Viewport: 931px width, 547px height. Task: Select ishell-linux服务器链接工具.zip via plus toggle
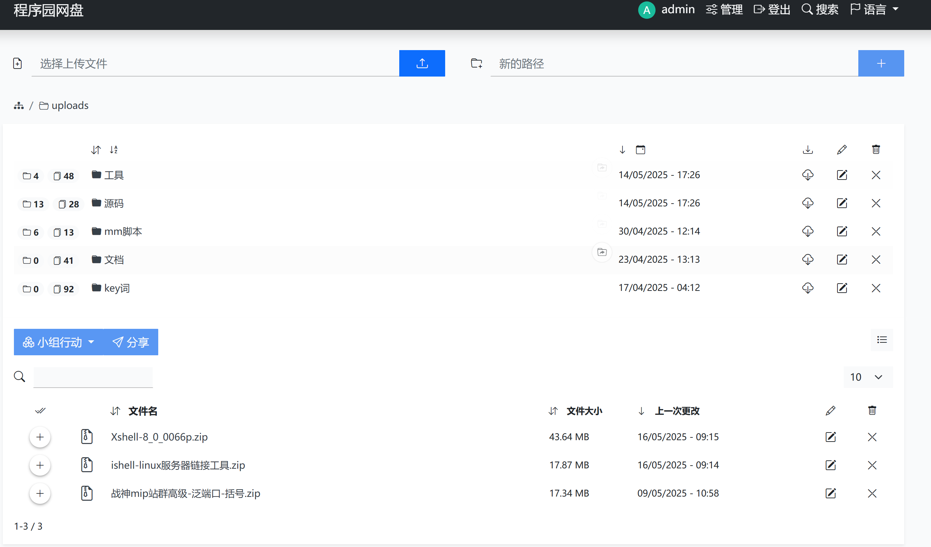(40, 465)
